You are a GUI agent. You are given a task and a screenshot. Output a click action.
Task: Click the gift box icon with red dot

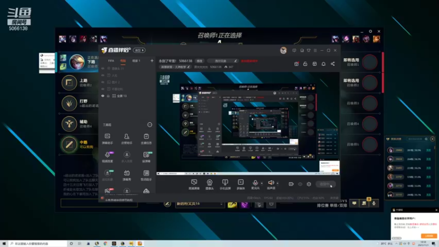[x=296, y=64]
